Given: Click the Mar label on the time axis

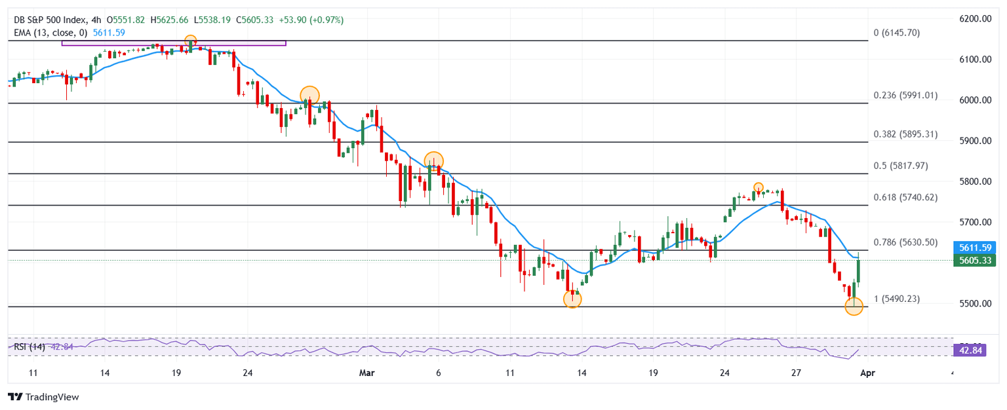Looking at the screenshot, I should 367,373.
